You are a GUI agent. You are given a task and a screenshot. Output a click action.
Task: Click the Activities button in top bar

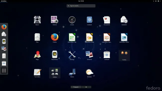pyautogui.click(x=4, y=1)
